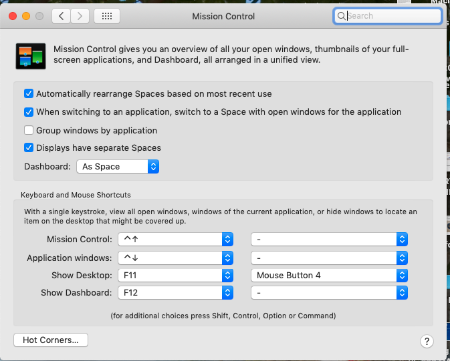Viewport: 450px width, 361px height.
Task: Open Show Desktop F11 keyboard dropdown
Action: [x=176, y=276]
